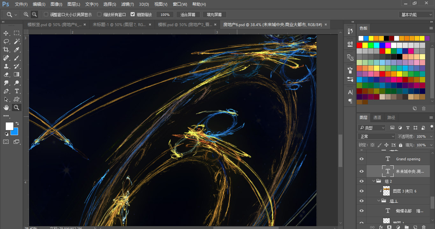The width and height of the screenshot is (435, 229).
Task: Uncheck scrubby zoom checkbox
Action: click(x=133, y=15)
